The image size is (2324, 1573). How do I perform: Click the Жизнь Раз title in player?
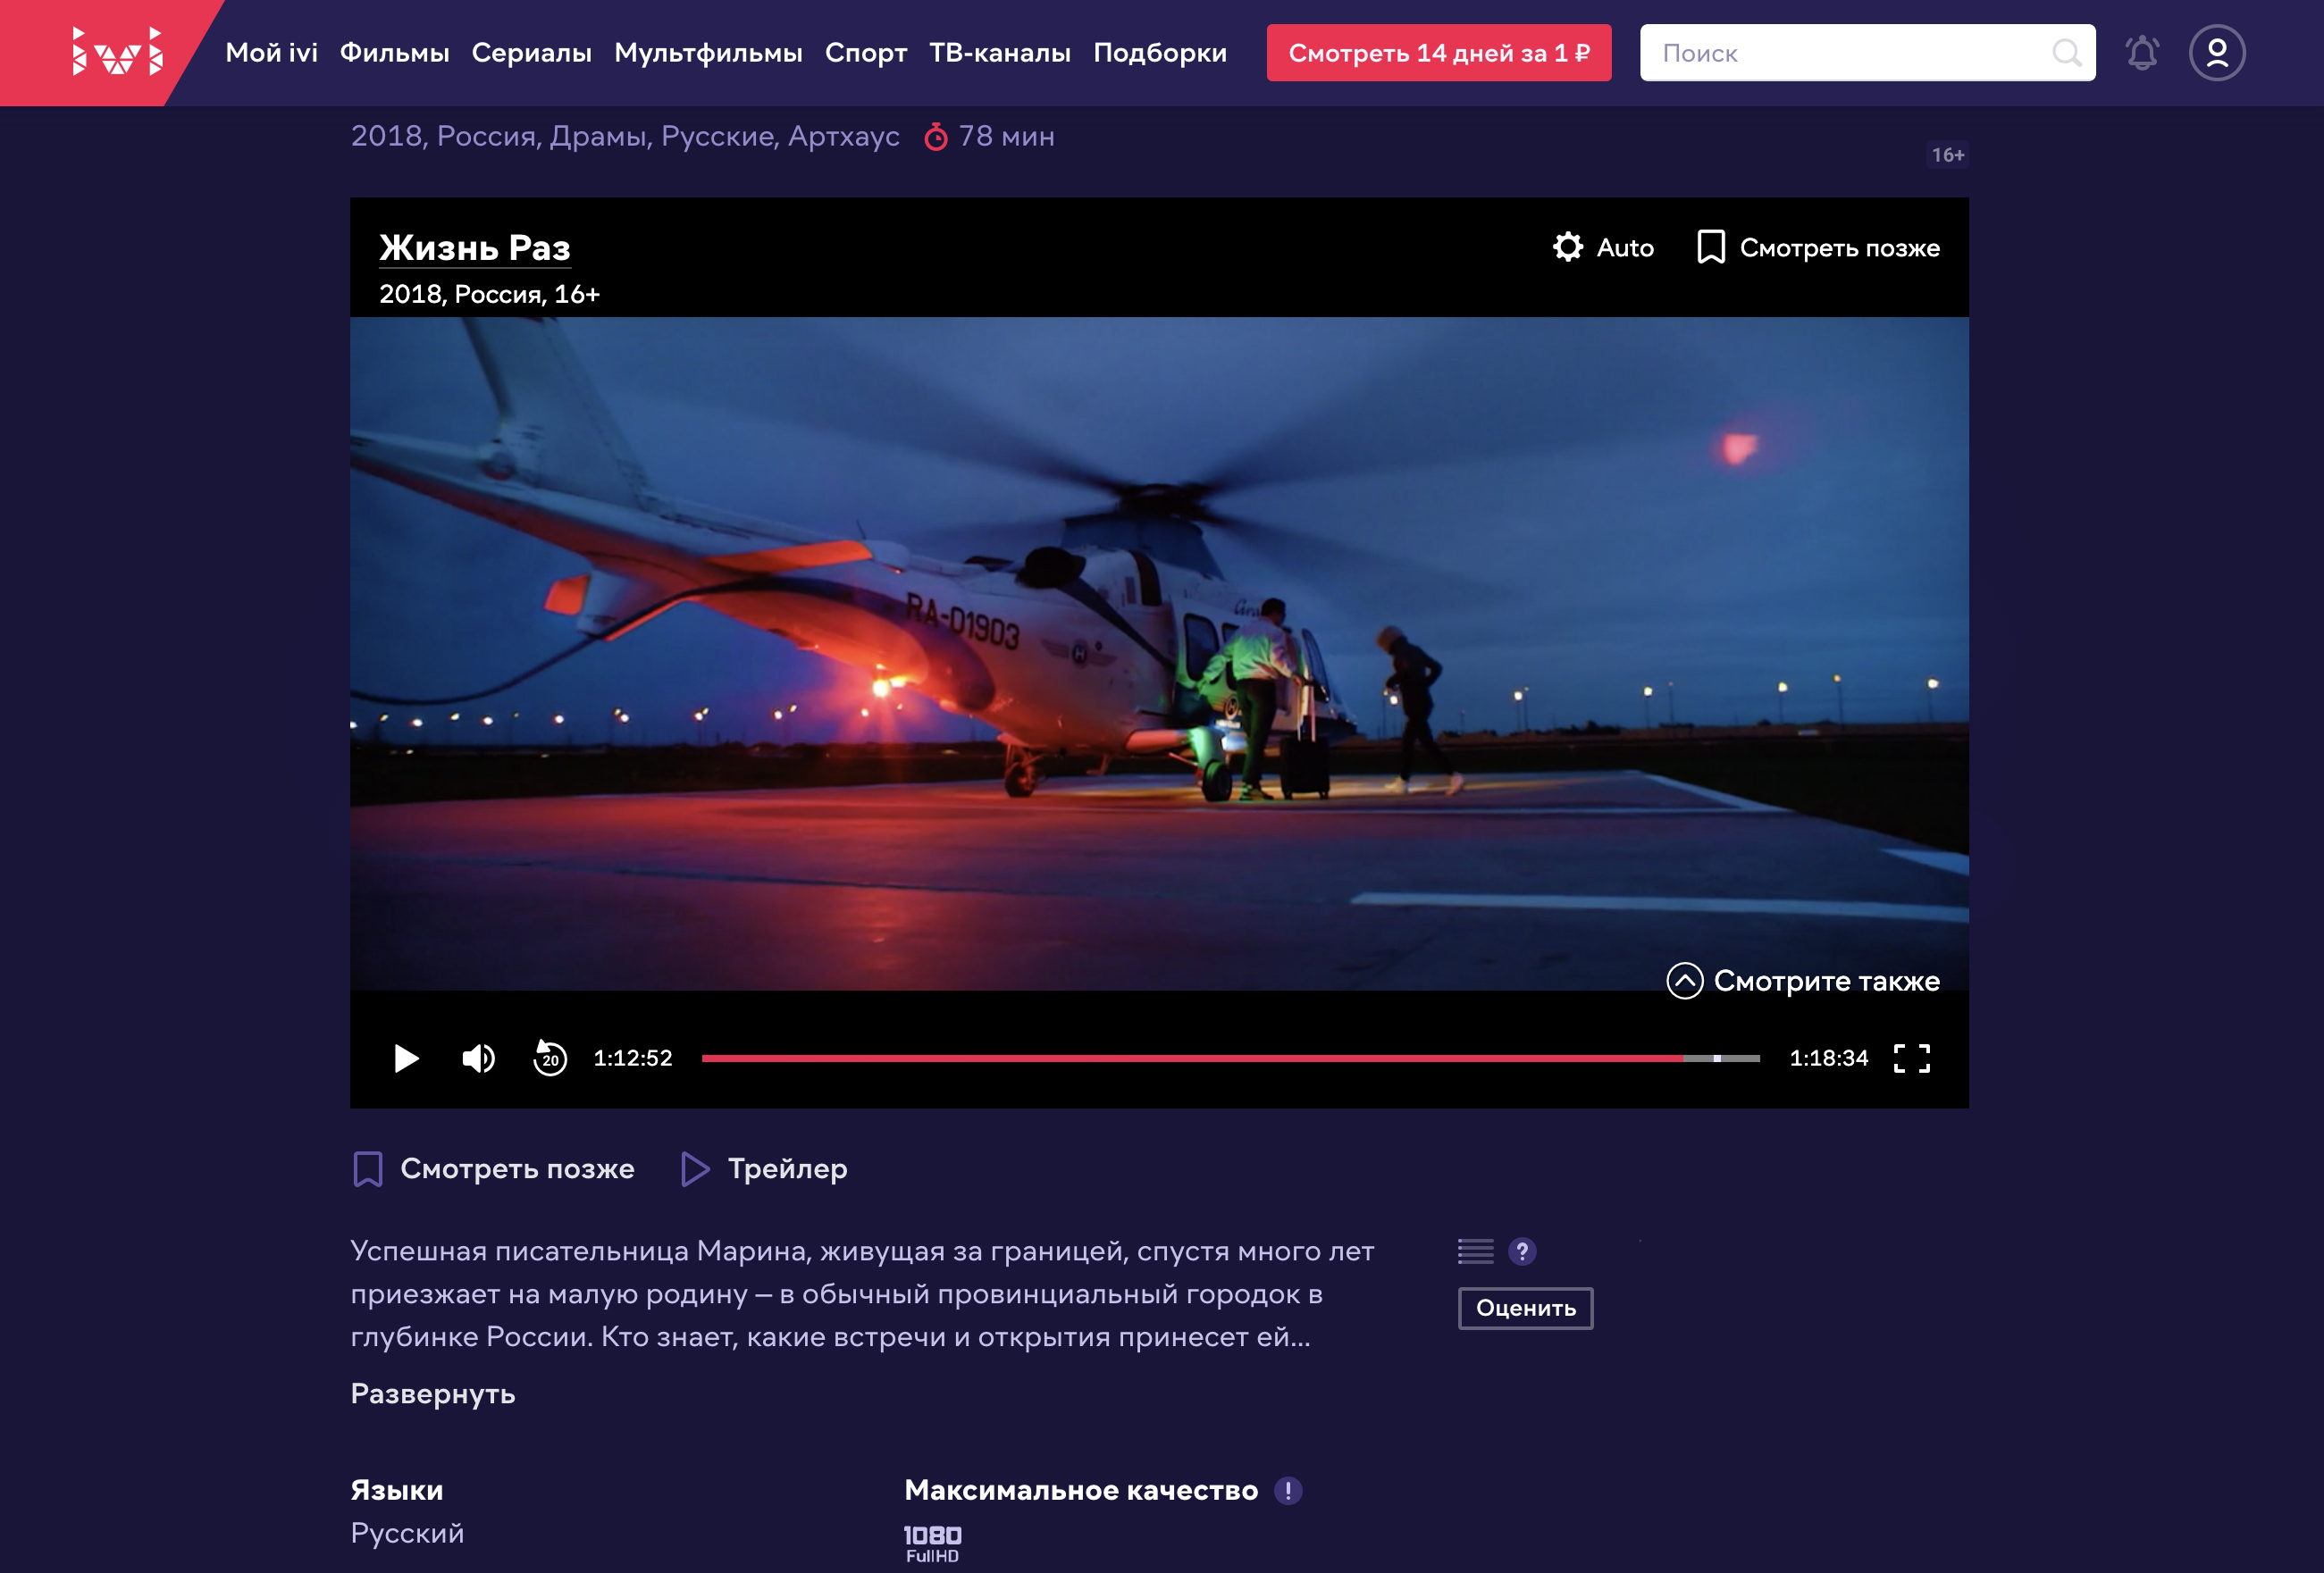475,247
